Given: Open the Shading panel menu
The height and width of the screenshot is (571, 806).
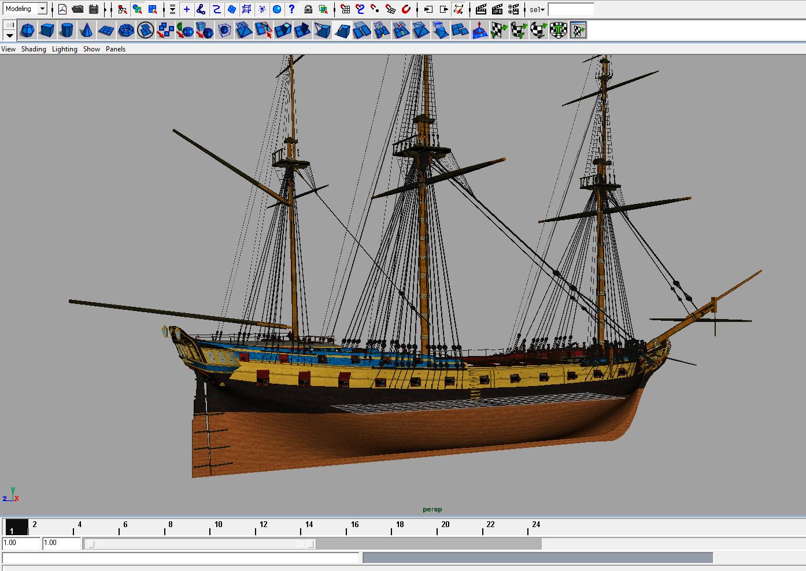Looking at the screenshot, I should (x=34, y=49).
